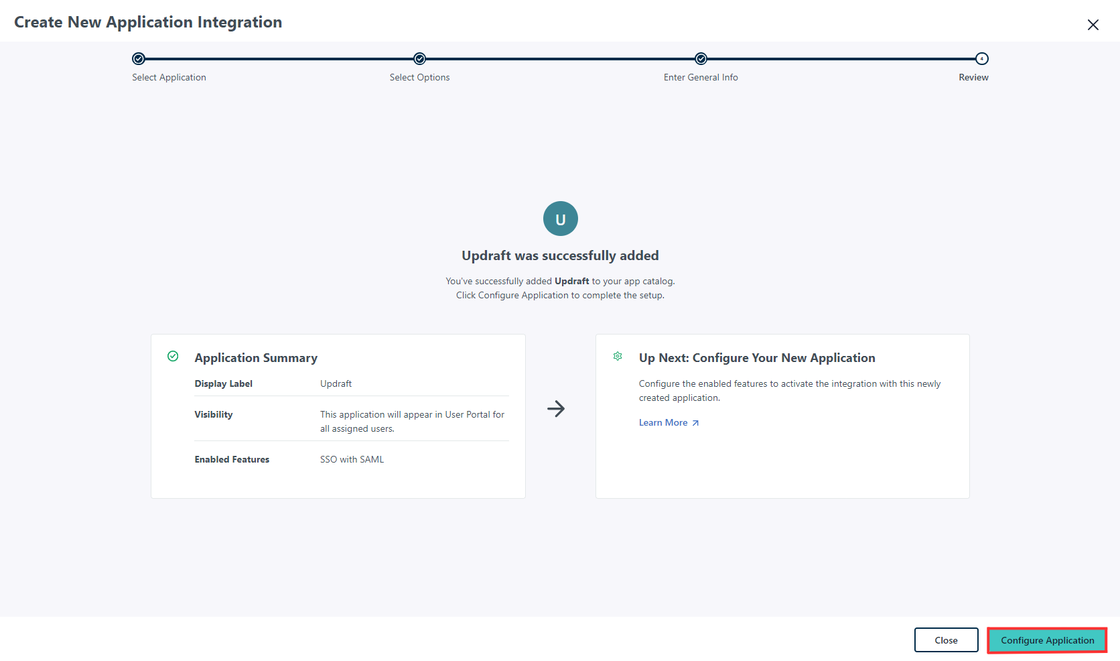Close the dialog with the X icon
The image size is (1120, 661).
pyautogui.click(x=1093, y=25)
